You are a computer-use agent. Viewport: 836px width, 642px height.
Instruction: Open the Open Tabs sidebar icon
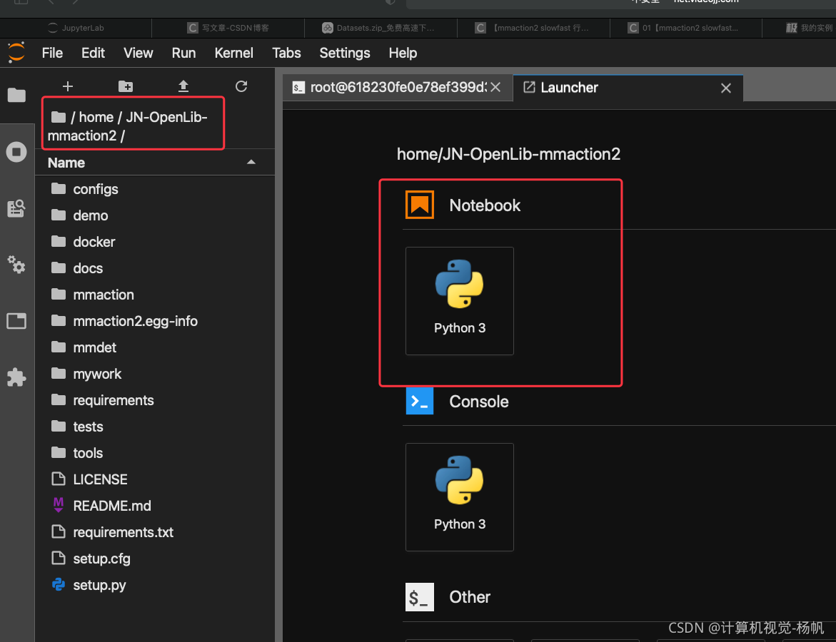[16, 321]
